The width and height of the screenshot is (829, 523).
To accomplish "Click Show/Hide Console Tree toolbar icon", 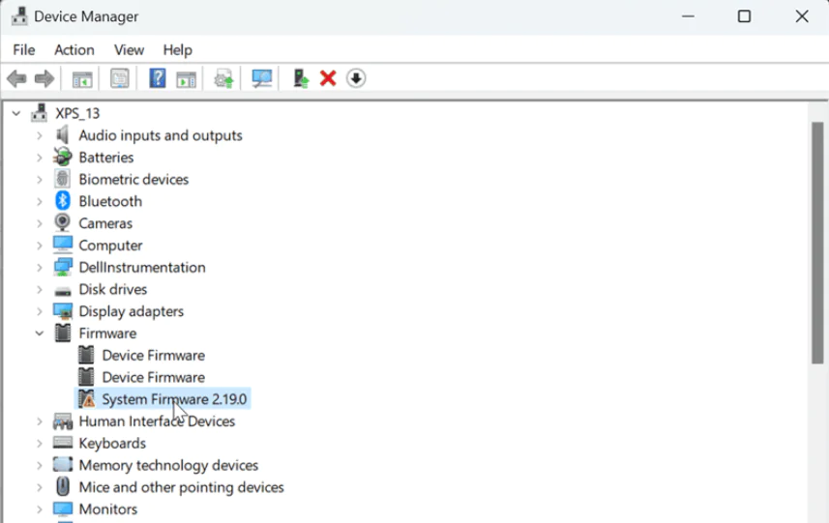I will [82, 78].
